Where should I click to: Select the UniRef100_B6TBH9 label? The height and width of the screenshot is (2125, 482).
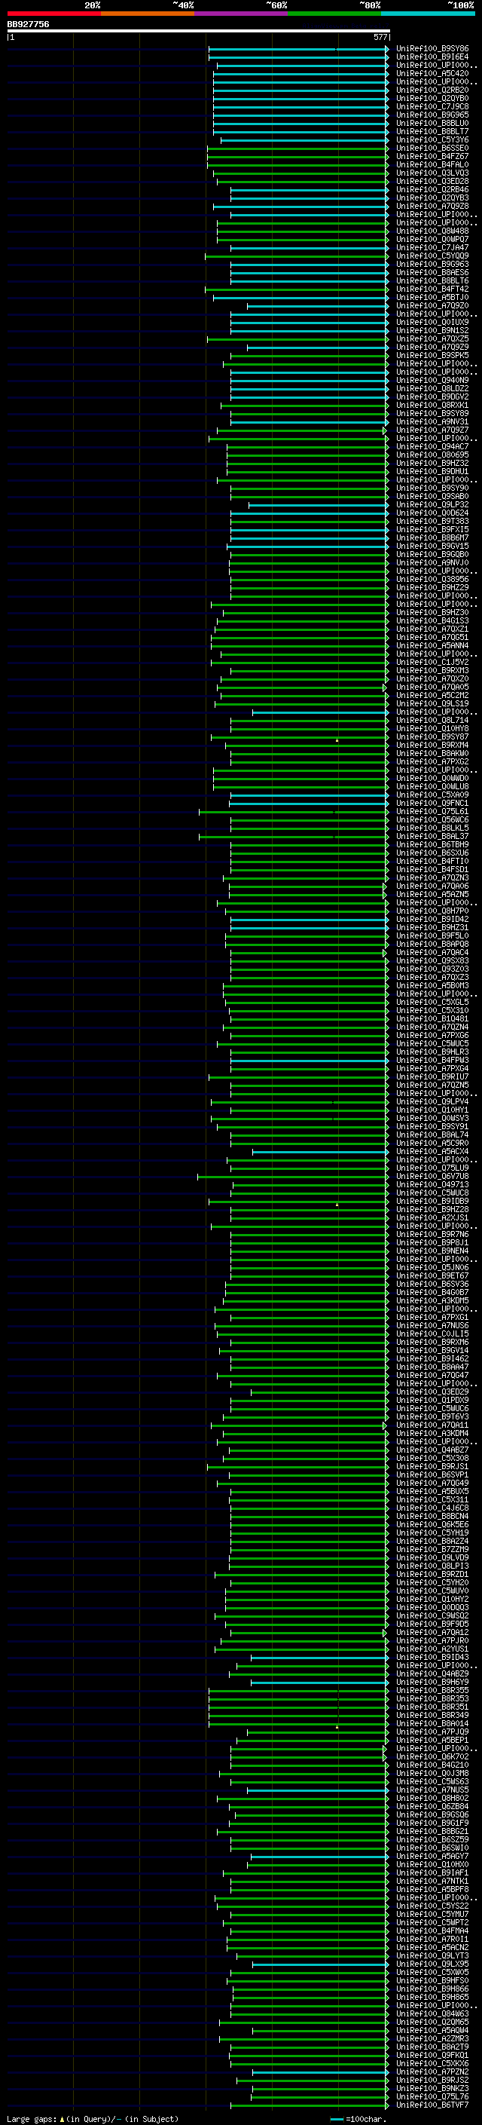432,844
